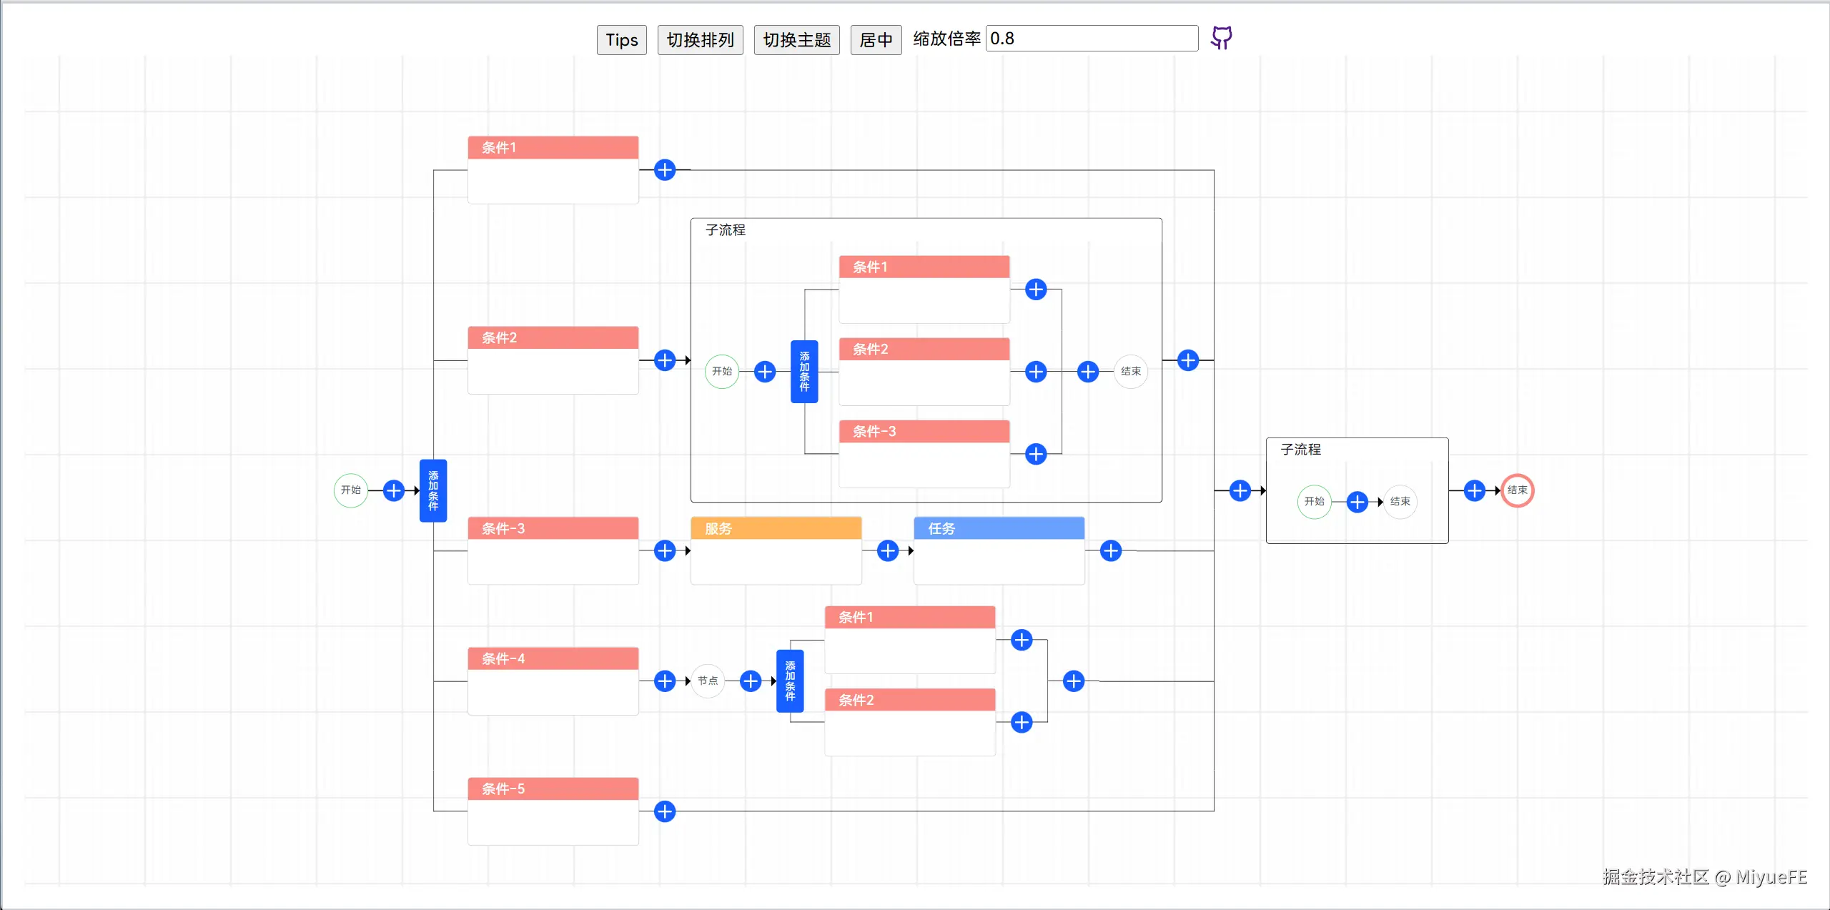Click the plus icon after 条件-4 branch

tap(665, 681)
